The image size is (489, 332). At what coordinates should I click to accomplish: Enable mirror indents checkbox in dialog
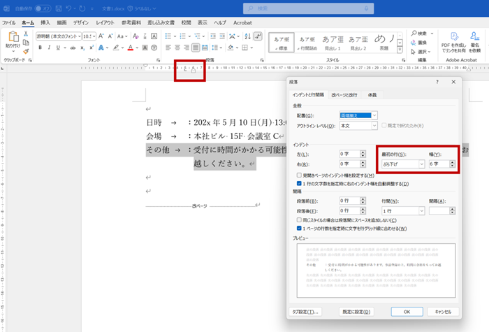(300, 175)
